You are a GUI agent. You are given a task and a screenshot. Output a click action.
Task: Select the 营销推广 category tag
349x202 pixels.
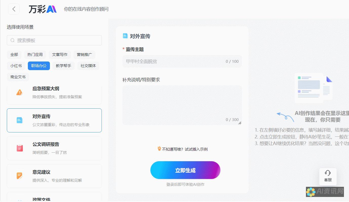[x=84, y=54]
